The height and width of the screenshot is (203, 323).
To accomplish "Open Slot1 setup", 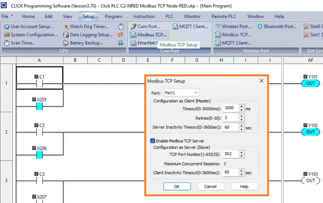I will pyautogui.click(x=313, y=35).
